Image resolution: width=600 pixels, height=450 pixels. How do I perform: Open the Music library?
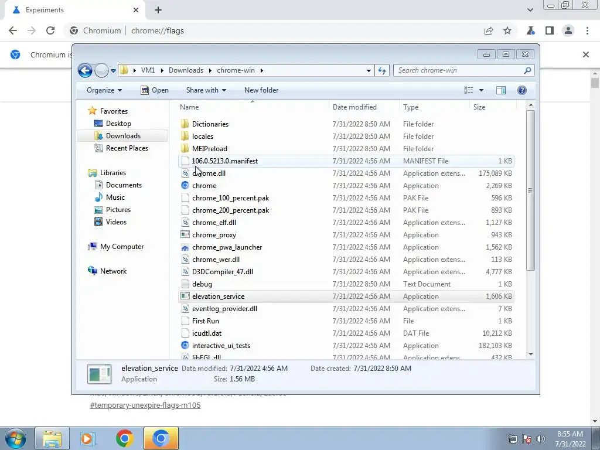(x=115, y=197)
